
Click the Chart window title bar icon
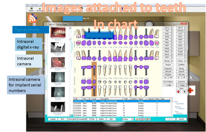46,24
